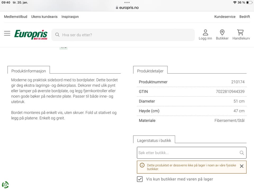Click the Diameter row label
Screen dimensions: 254x190
(147, 101)
